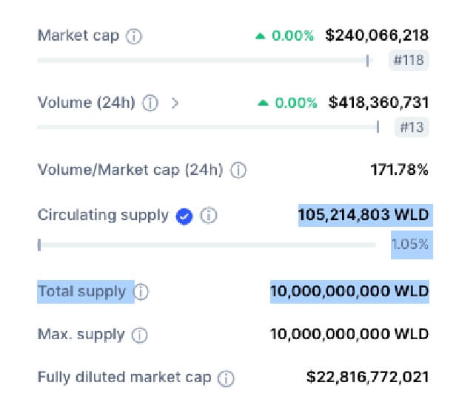Select the $240,066,218 market cap value
This screenshot has width=456, height=399.
(x=377, y=35)
